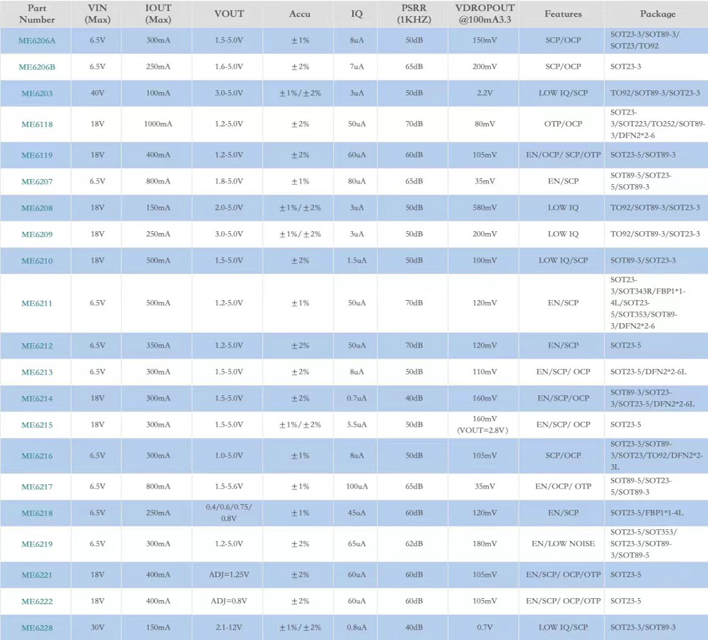Image resolution: width=708 pixels, height=640 pixels.
Task: Click the PSRR (1KHZ) column header
Action: (414, 14)
